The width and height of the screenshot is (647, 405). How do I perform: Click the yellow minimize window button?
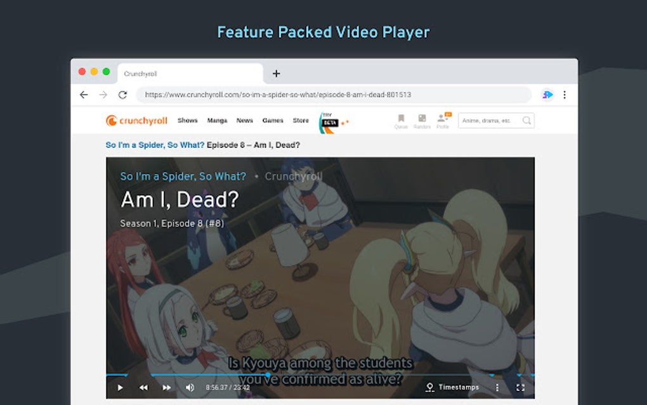pyautogui.click(x=94, y=72)
